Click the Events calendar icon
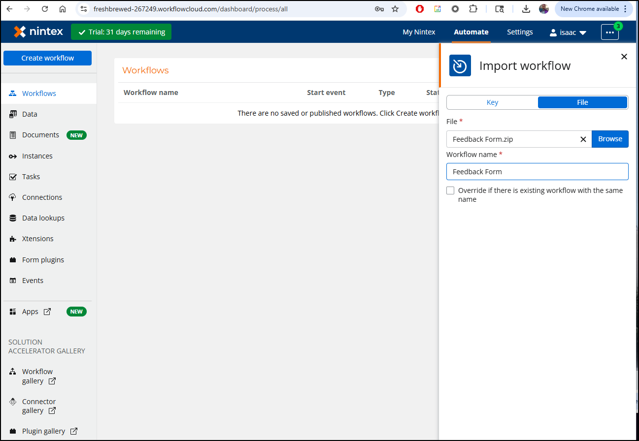The width and height of the screenshot is (639, 441). tap(13, 281)
